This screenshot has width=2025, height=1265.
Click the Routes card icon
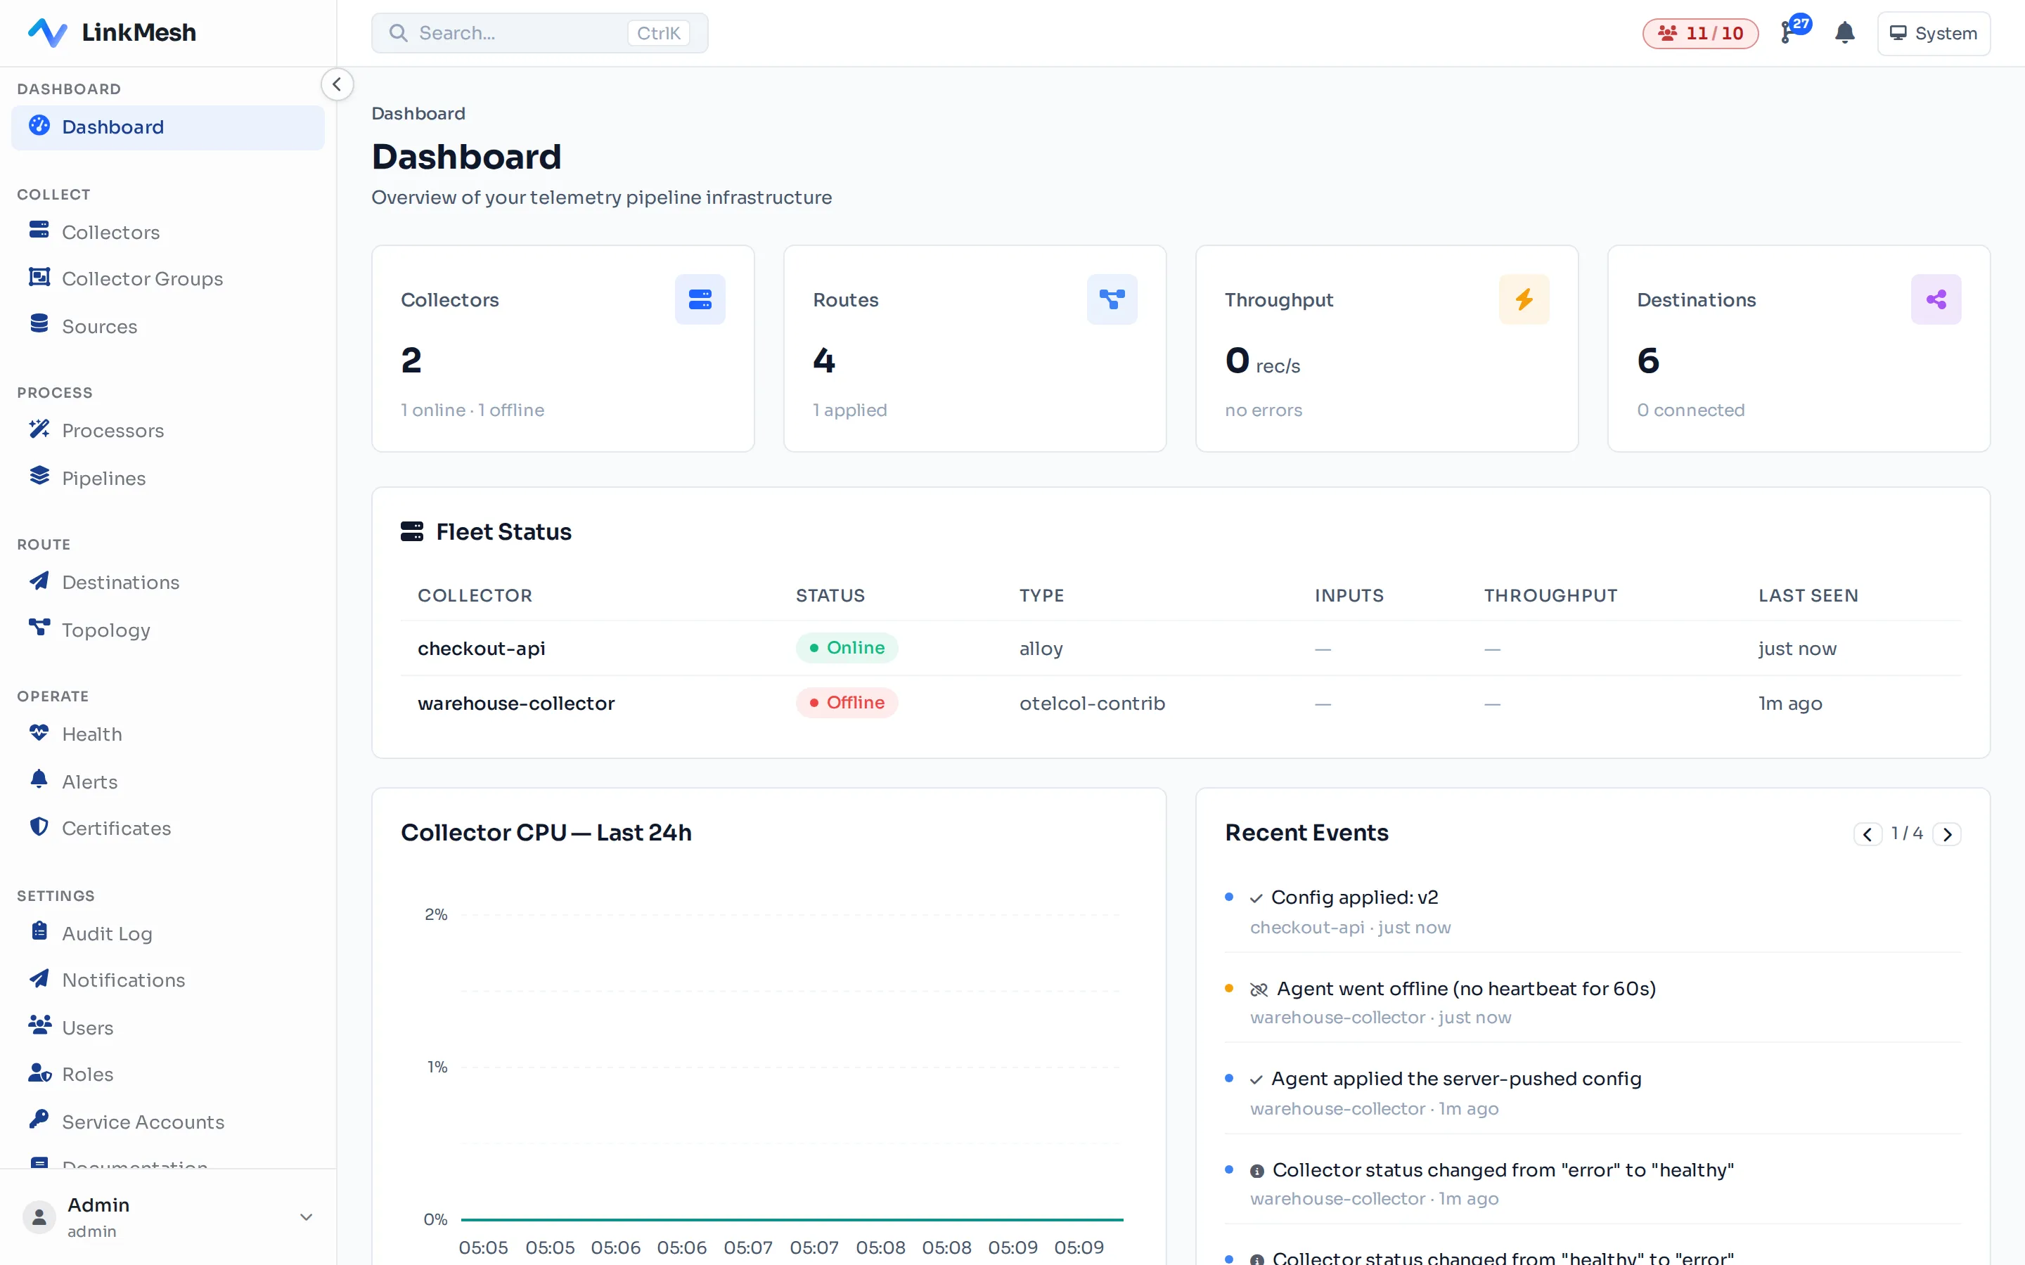[x=1111, y=299]
